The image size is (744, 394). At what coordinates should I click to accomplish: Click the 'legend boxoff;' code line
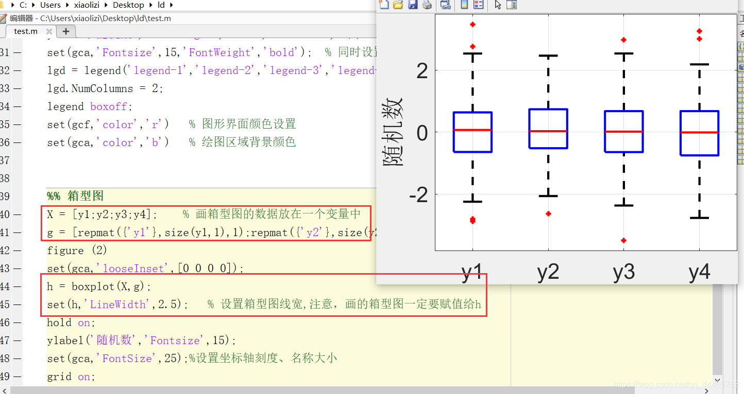[90, 106]
